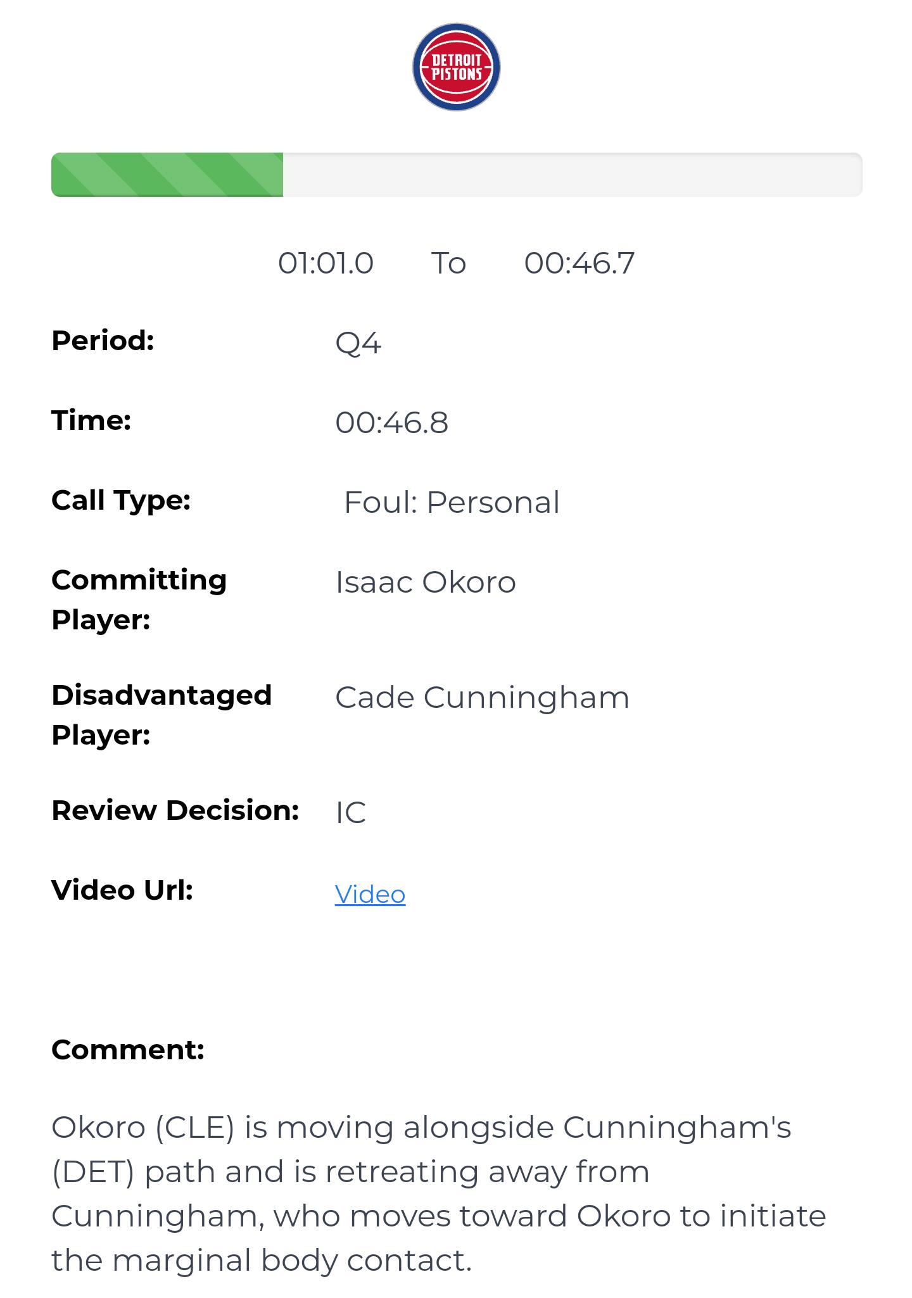
Task: Click the 01:01.0 start time
Action: click(326, 263)
